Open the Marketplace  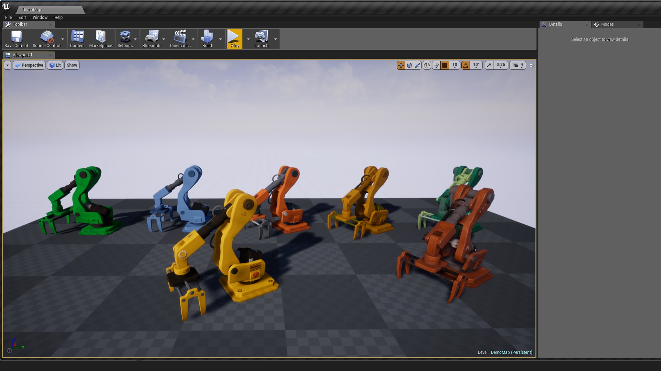tap(100, 39)
